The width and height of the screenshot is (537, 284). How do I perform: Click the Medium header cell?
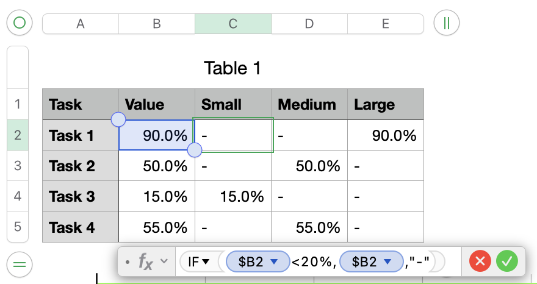(x=309, y=104)
